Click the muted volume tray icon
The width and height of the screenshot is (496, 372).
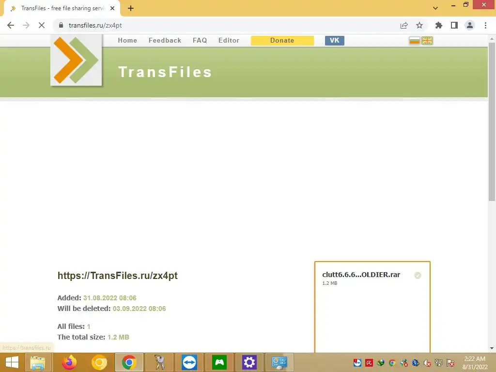pos(427,363)
